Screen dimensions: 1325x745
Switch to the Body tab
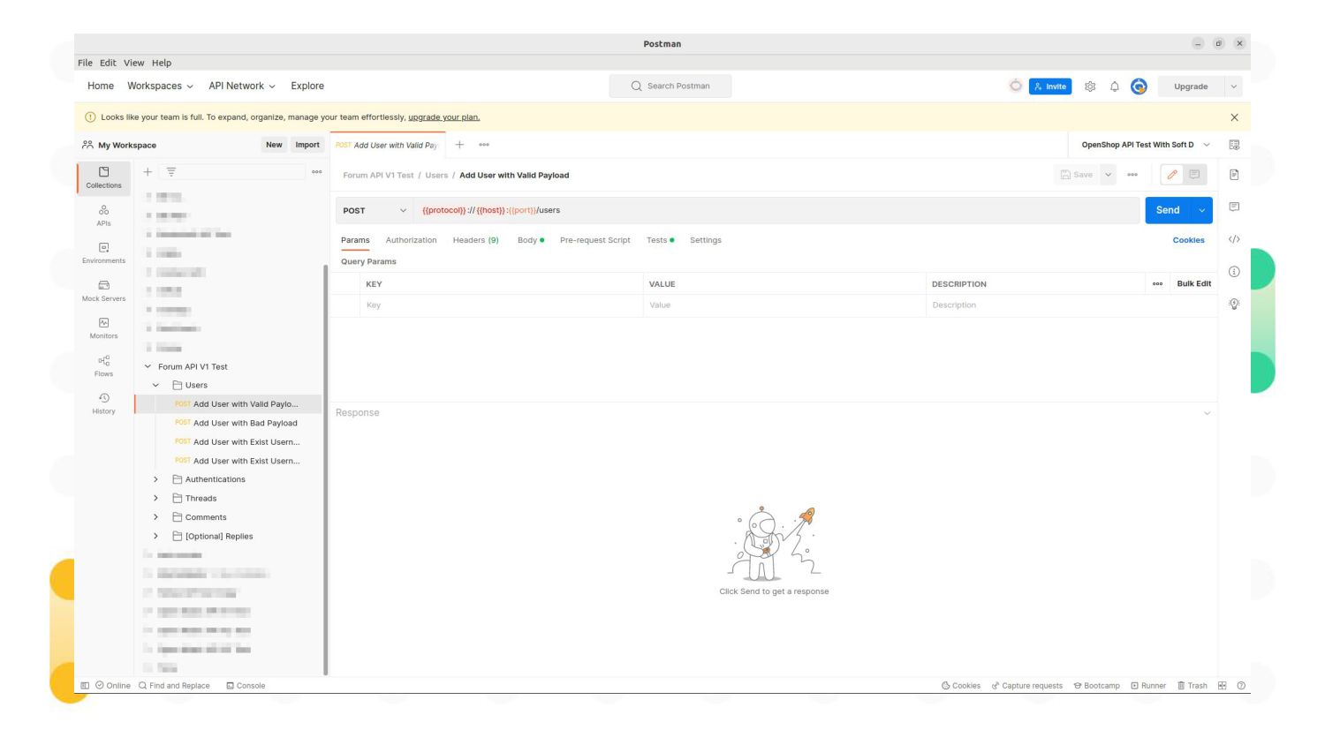pos(530,240)
